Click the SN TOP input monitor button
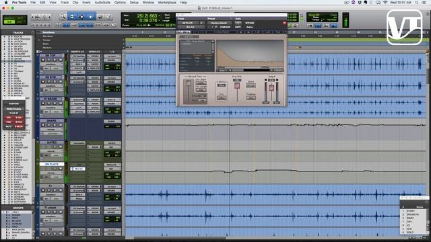Viewport: 431px width, 242px height. 48,60
